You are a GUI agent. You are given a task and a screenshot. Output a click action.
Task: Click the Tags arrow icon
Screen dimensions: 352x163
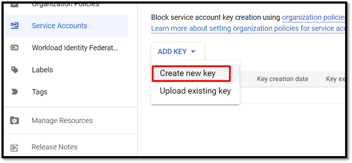(15, 92)
